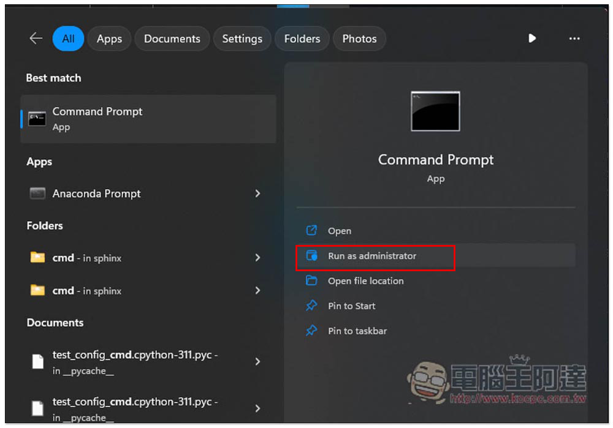The height and width of the screenshot is (428, 613).
Task: Choose Pin to taskbar
Action: coord(436,331)
